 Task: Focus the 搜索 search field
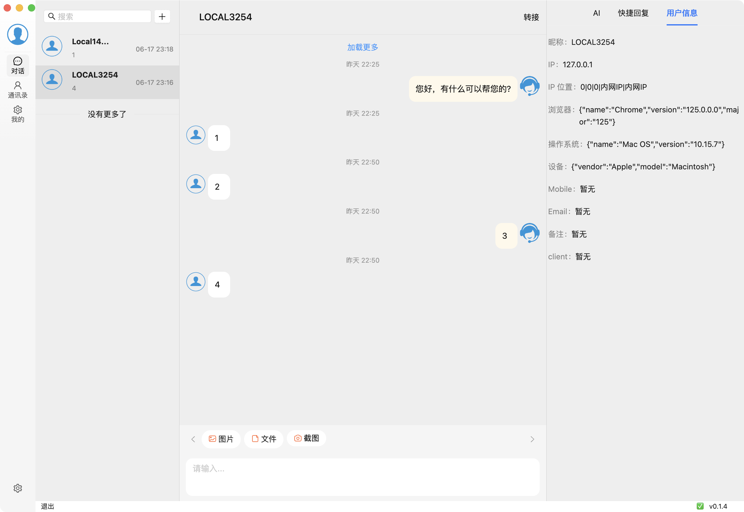102,16
